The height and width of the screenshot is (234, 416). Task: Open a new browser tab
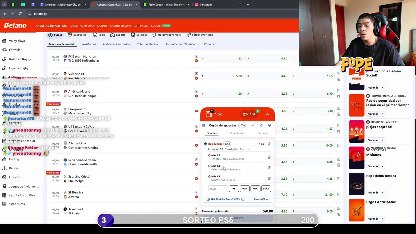click(x=248, y=5)
